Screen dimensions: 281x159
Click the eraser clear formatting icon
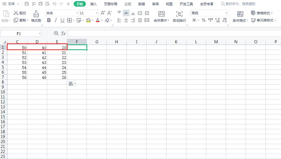[x=107, y=20]
